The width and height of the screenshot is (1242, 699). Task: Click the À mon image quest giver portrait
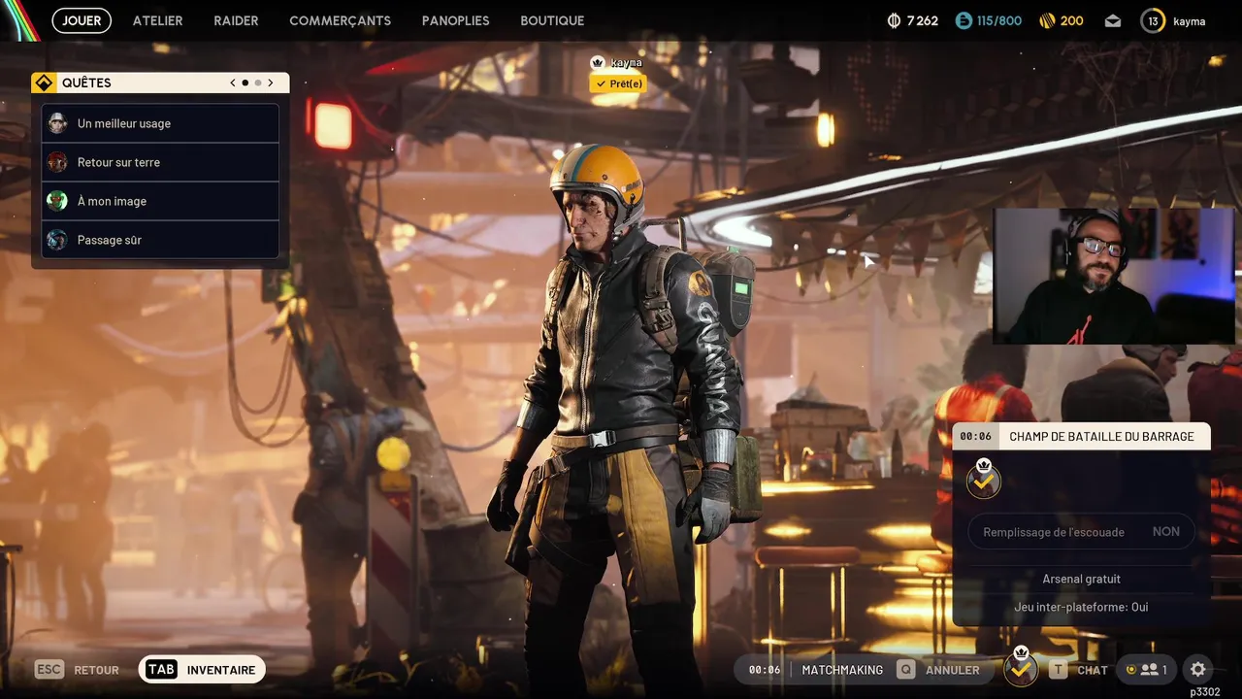pos(57,201)
